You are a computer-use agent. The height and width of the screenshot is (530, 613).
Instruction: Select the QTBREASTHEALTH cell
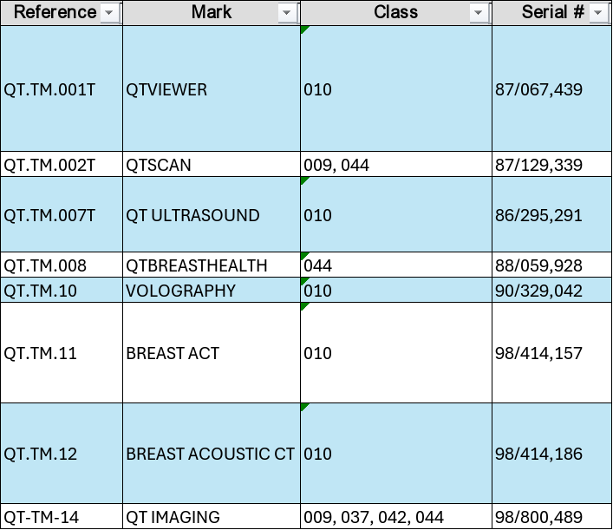[x=212, y=265]
